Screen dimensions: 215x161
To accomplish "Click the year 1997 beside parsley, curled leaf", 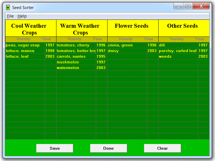I will [204, 51].
